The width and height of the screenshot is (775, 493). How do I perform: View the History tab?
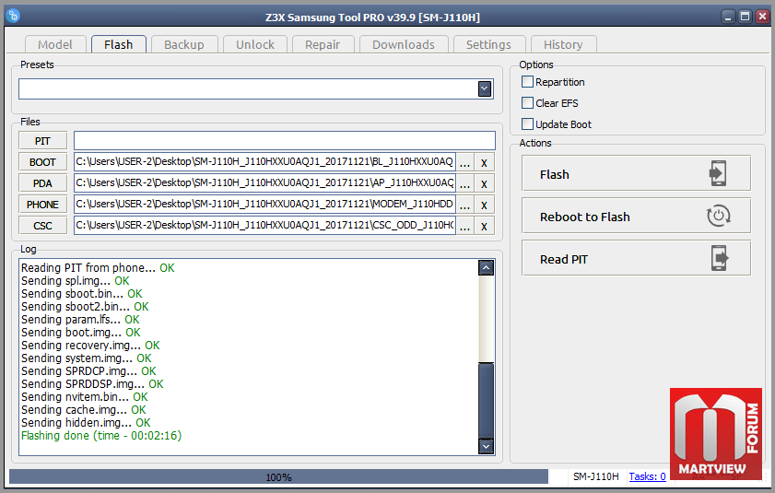[563, 44]
